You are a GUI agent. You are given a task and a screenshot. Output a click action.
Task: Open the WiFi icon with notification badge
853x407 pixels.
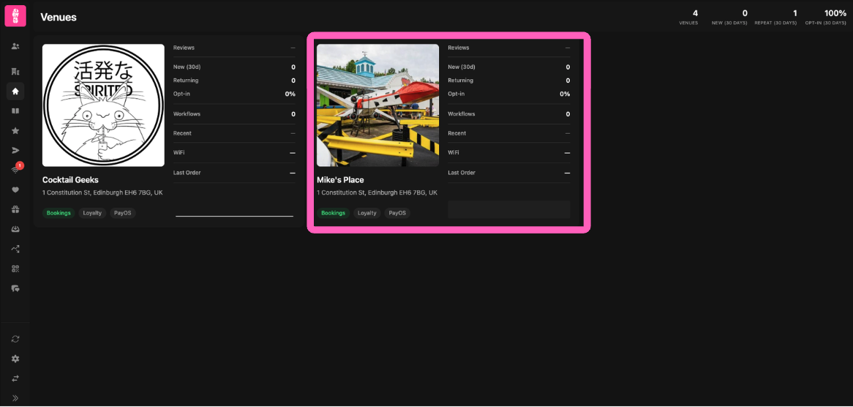pyautogui.click(x=15, y=170)
